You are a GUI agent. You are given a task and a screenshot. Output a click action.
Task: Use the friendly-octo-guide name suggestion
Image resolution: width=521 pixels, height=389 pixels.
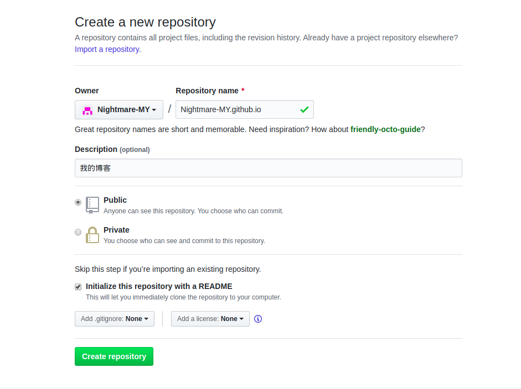tap(385, 129)
